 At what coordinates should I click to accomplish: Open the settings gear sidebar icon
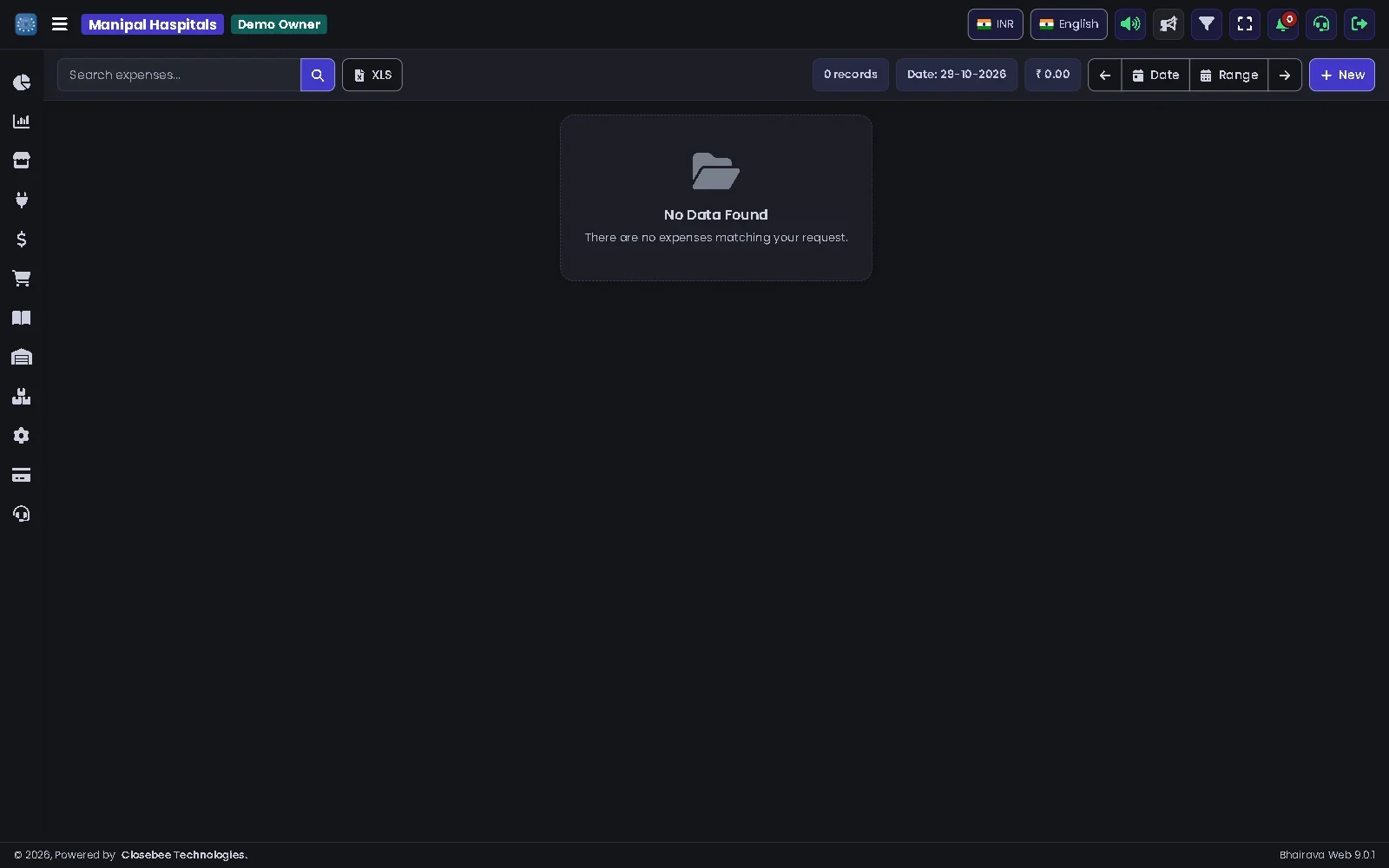22,436
